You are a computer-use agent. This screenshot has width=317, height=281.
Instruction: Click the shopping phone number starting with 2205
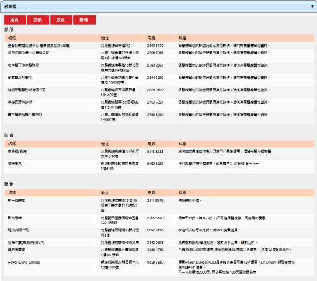click(x=155, y=218)
